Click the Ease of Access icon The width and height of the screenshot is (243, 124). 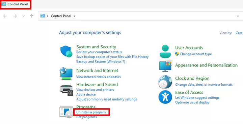point(165,97)
